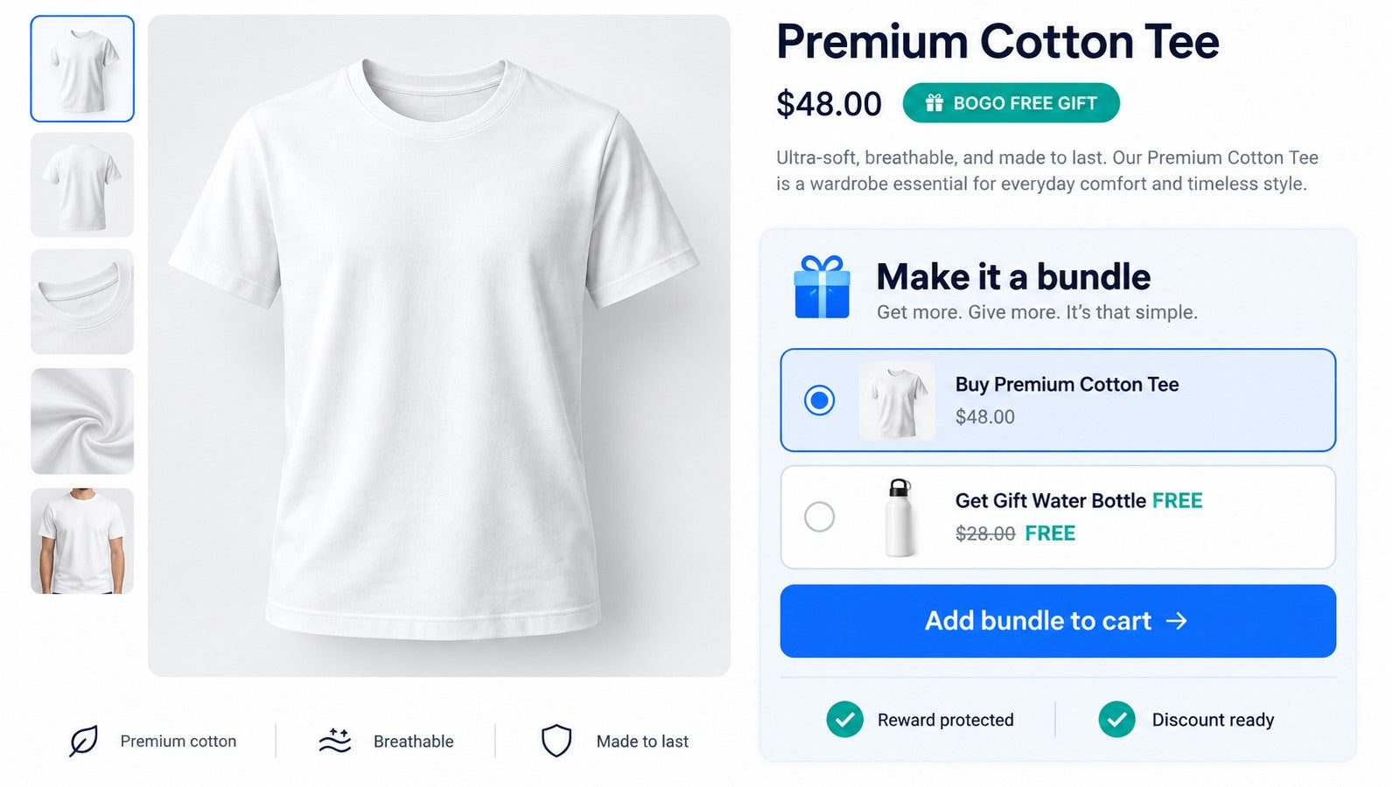Image resolution: width=1400 pixels, height=787 pixels.
Task: Click the Breathable waves icon
Action: (x=334, y=741)
